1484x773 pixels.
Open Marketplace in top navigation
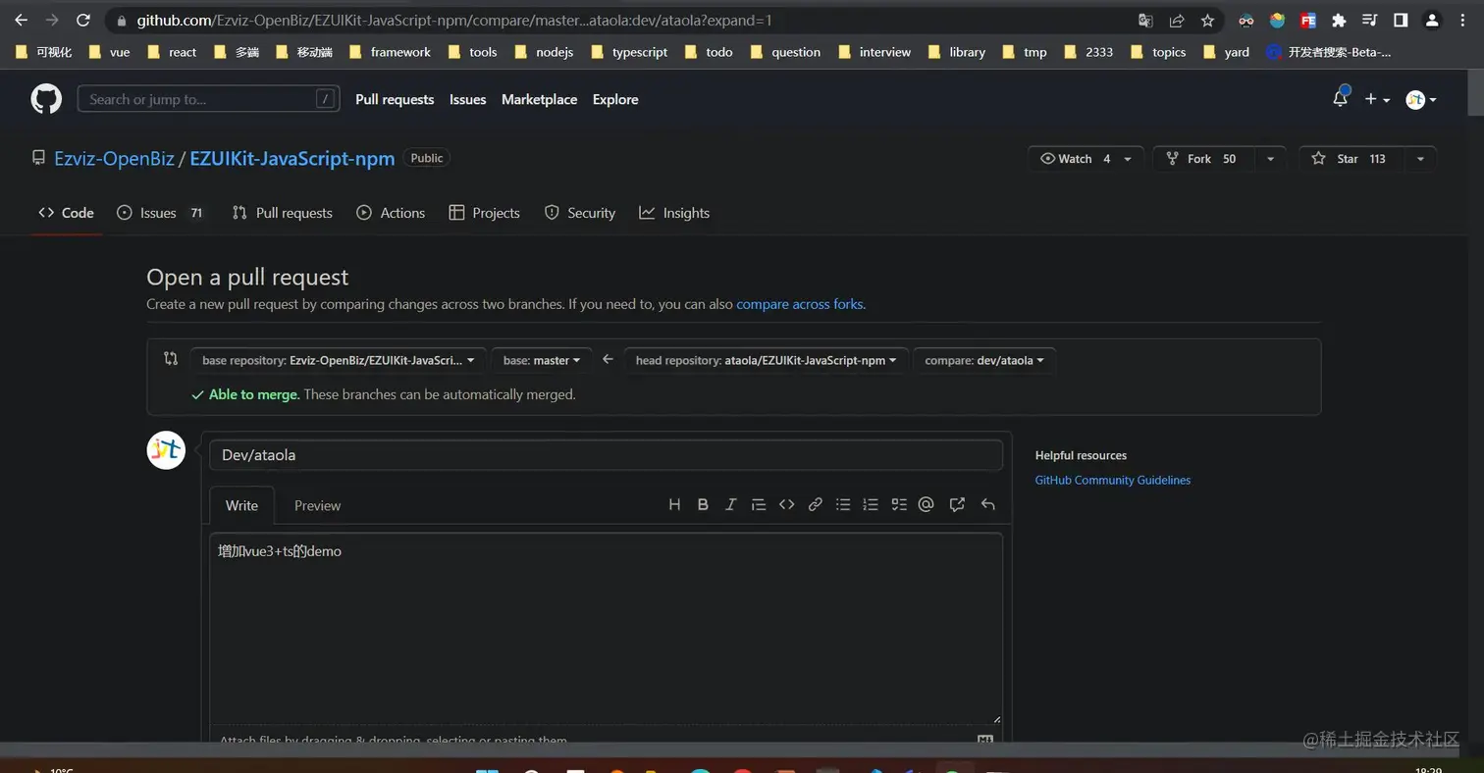click(539, 99)
